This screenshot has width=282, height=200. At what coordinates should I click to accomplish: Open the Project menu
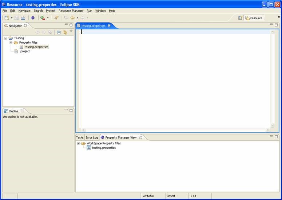coord(51,11)
